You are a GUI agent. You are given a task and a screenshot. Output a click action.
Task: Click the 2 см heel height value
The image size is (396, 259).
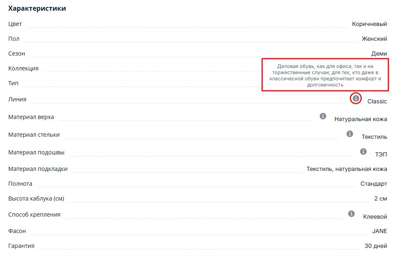pos(380,198)
